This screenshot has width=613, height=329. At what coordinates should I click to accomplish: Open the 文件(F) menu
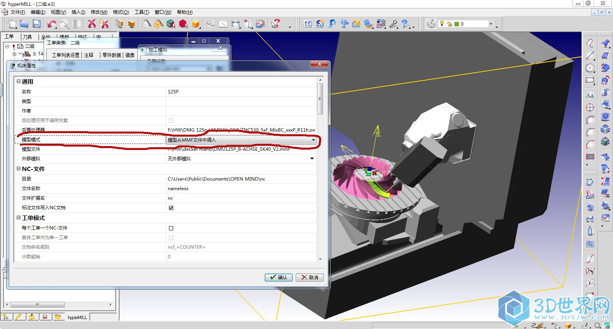tap(18, 12)
